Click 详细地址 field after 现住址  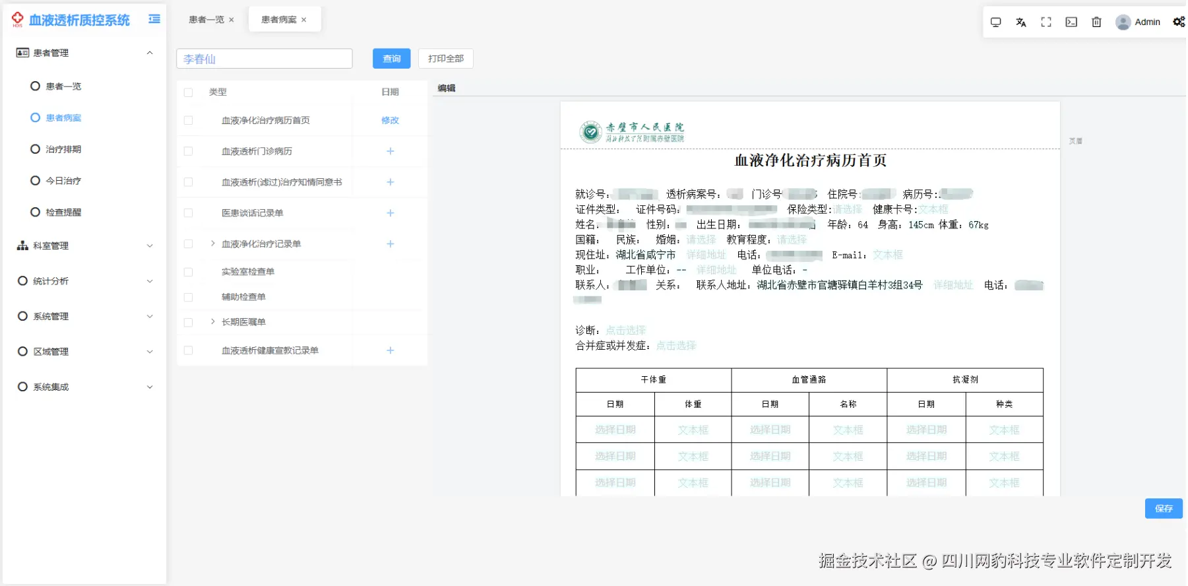[x=706, y=255]
